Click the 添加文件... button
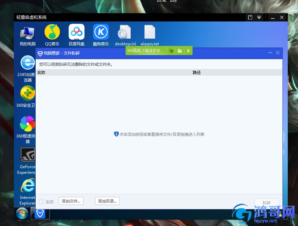 71,201
